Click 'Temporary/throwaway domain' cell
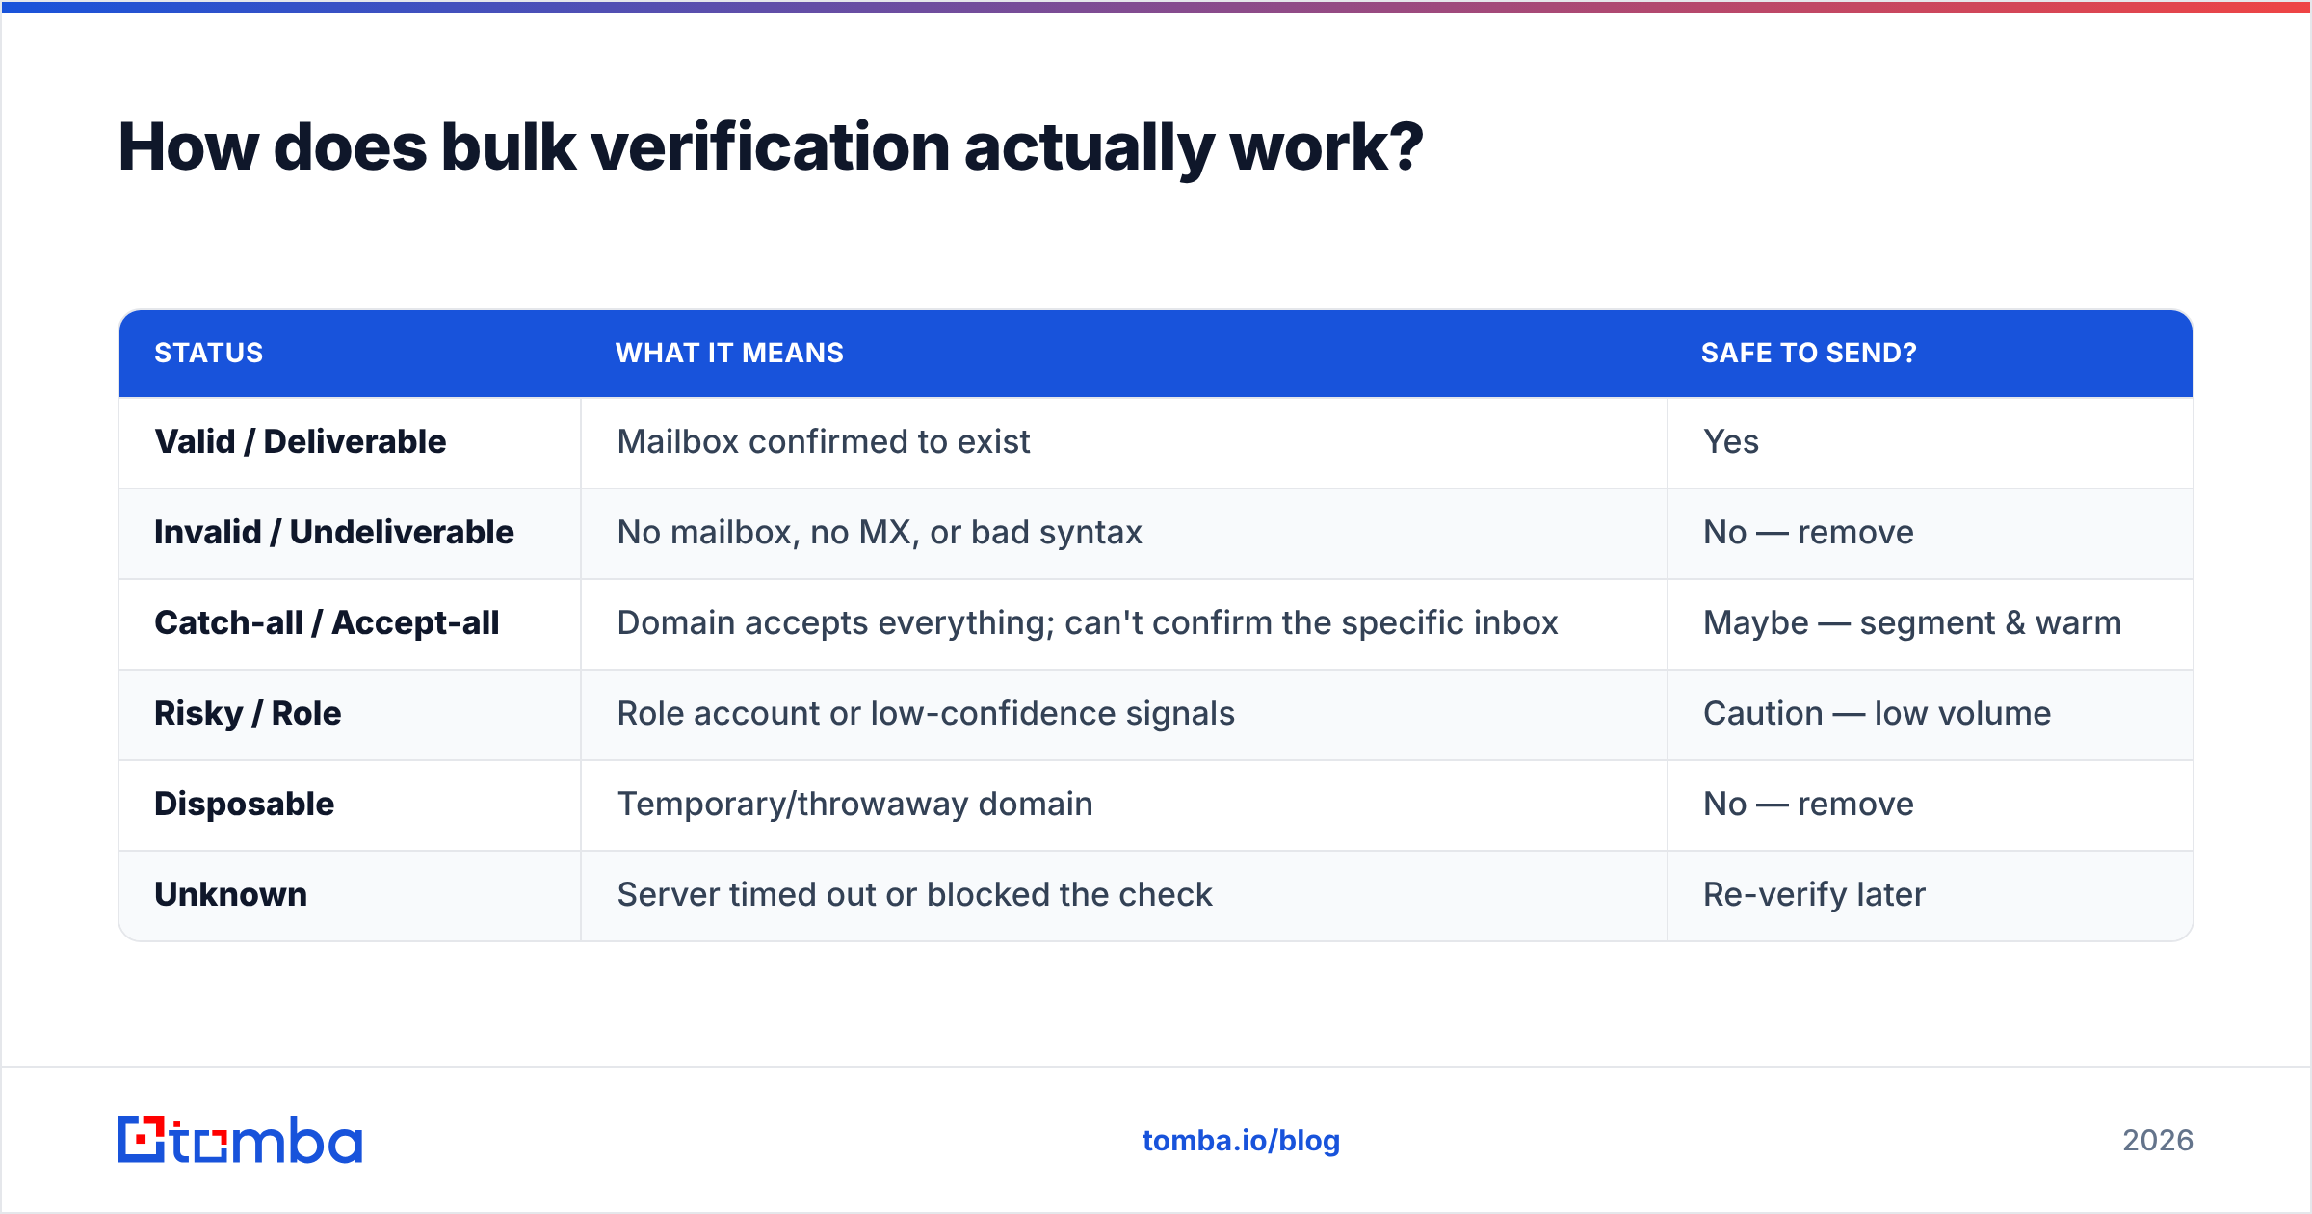Viewport: 2312px width, 1214px height. click(x=1123, y=805)
